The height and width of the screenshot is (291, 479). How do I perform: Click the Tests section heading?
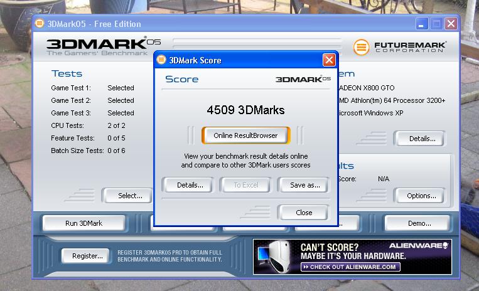[x=67, y=73]
